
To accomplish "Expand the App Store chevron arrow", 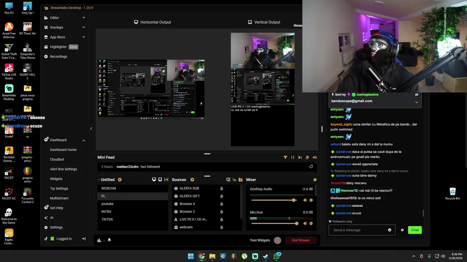I will [x=84, y=37].
